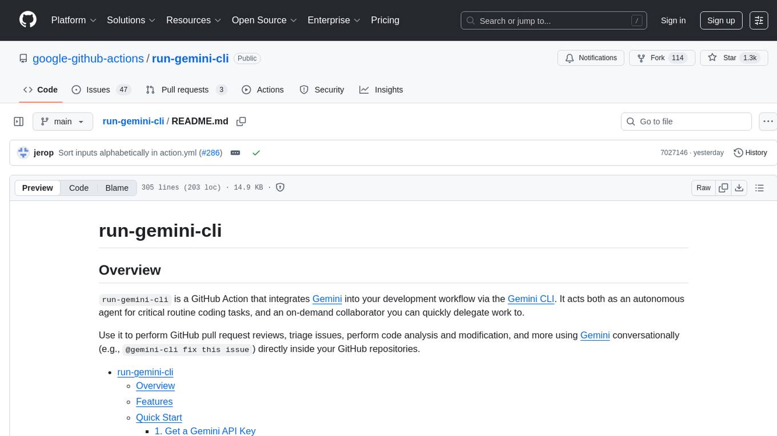Image resolution: width=777 pixels, height=436 pixels.
Task: Go to the GitHub home logo
Action: [x=28, y=20]
